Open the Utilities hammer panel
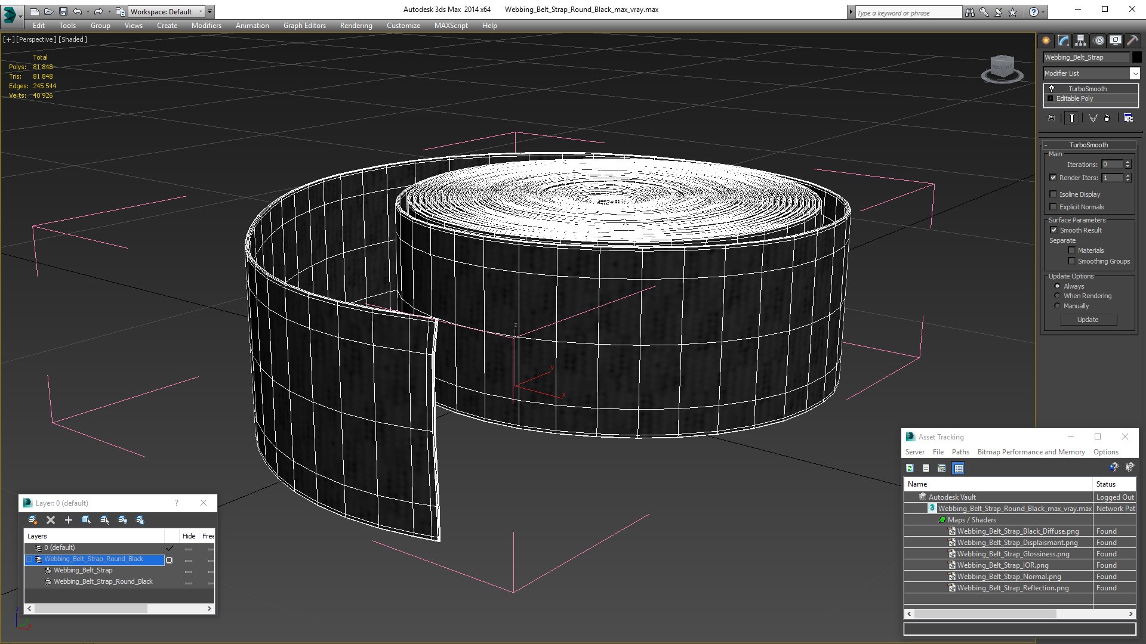The width and height of the screenshot is (1146, 644). [x=1132, y=41]
